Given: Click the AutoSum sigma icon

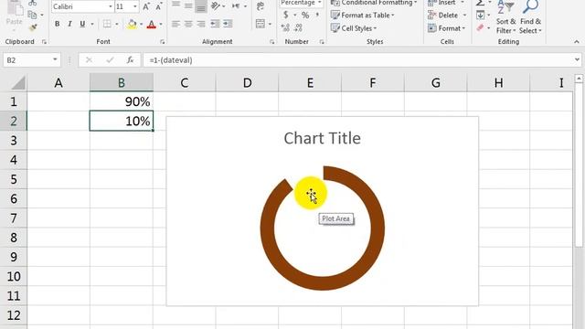Looking at the screenshot, I should click(480, 3).
